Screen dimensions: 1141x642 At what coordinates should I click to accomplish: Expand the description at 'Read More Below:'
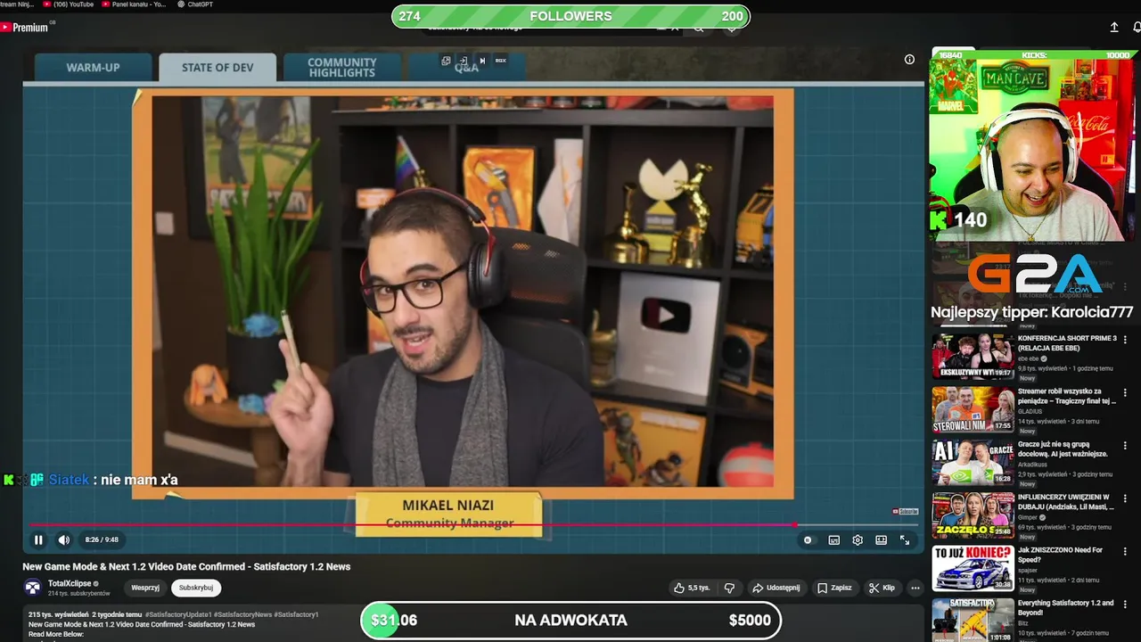click(56, 634)
